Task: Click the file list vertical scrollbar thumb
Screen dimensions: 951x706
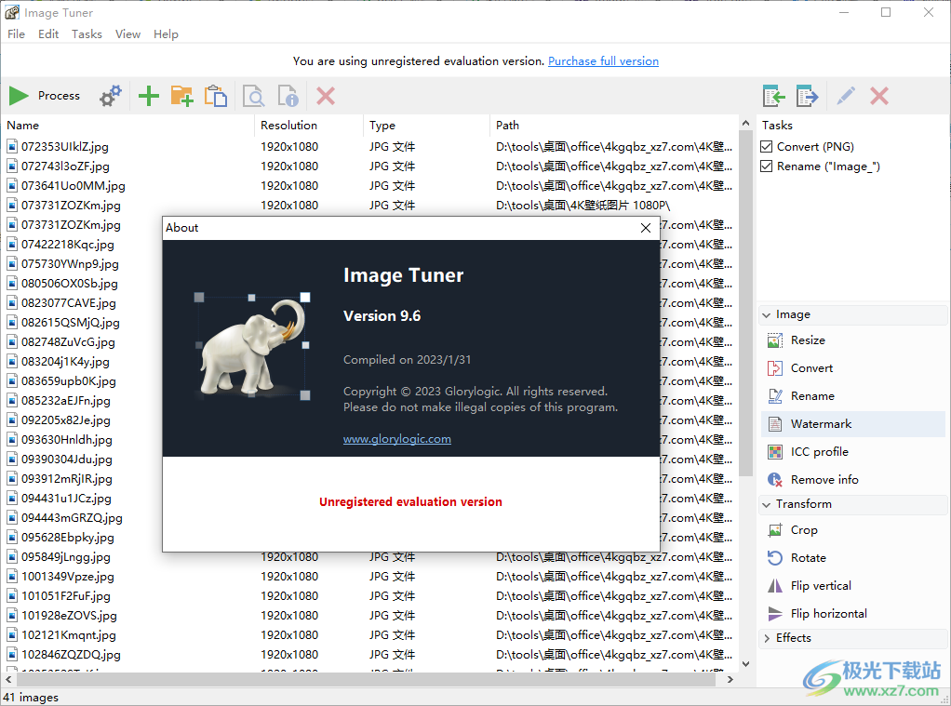Action: pyautogui.click(x=746, y=303)
